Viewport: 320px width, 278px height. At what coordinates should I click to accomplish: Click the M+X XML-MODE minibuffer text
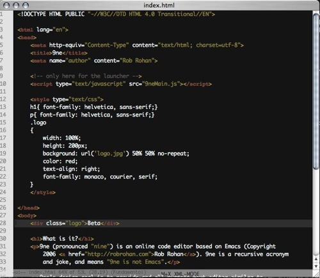[180, 274]
